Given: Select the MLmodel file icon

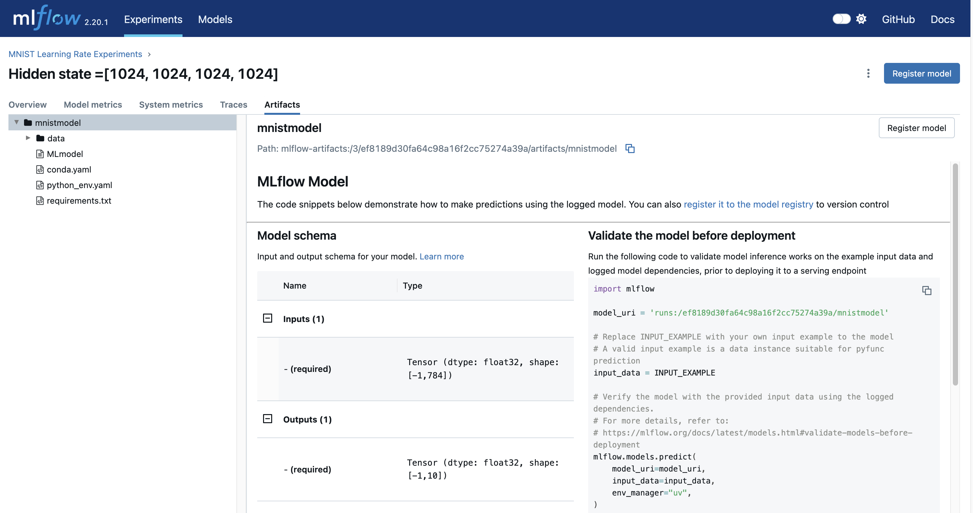Looking at the screenshot, I should point(40,154).
